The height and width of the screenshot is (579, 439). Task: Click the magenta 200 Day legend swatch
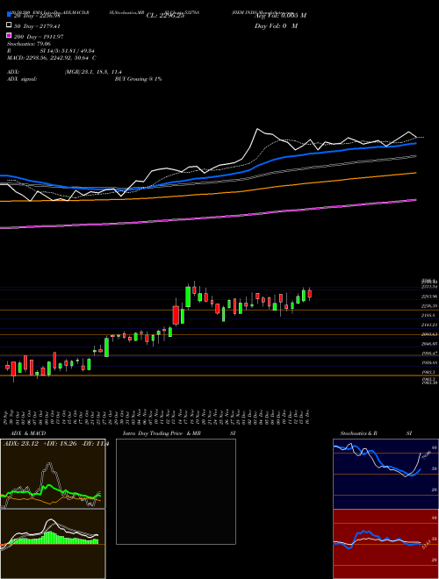click(9, 35)
